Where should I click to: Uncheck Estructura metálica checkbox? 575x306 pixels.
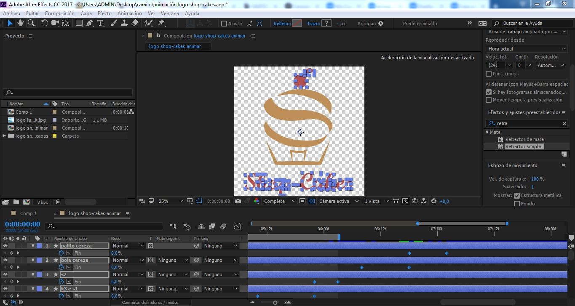(x=517, y=195)
